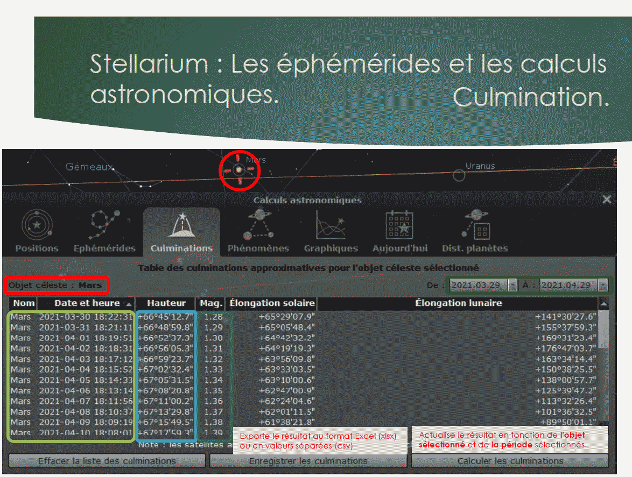This screenshot has width=632, height=477.
Task: Switch to the Culminations tab label
Action: pyautogui.click(x=182, y=248)
